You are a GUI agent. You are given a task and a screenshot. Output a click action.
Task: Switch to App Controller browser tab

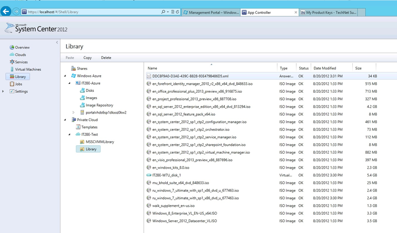click(269, 12)
